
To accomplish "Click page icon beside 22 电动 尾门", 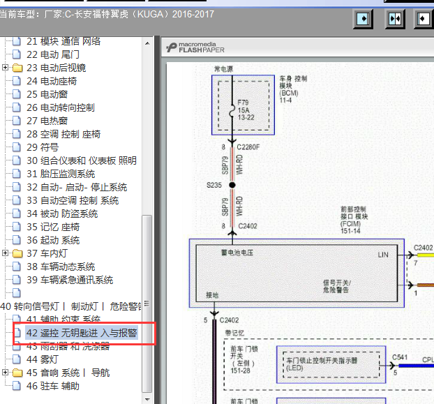I will [17, 54].
